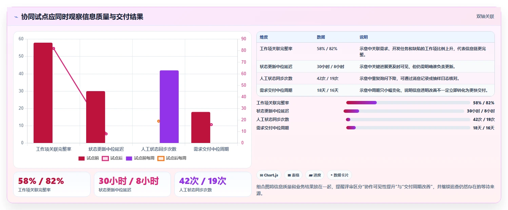508x210 pixels.
Task: Click the 人工状态同步次数 progress bar
Action: coord(408,120)
